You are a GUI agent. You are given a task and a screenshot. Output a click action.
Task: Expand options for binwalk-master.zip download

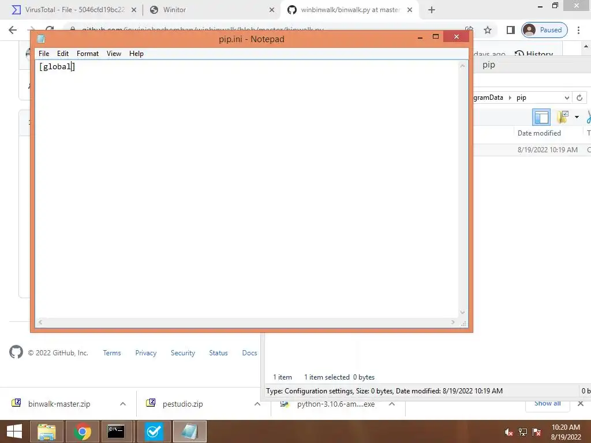click(x=123, y=404)
